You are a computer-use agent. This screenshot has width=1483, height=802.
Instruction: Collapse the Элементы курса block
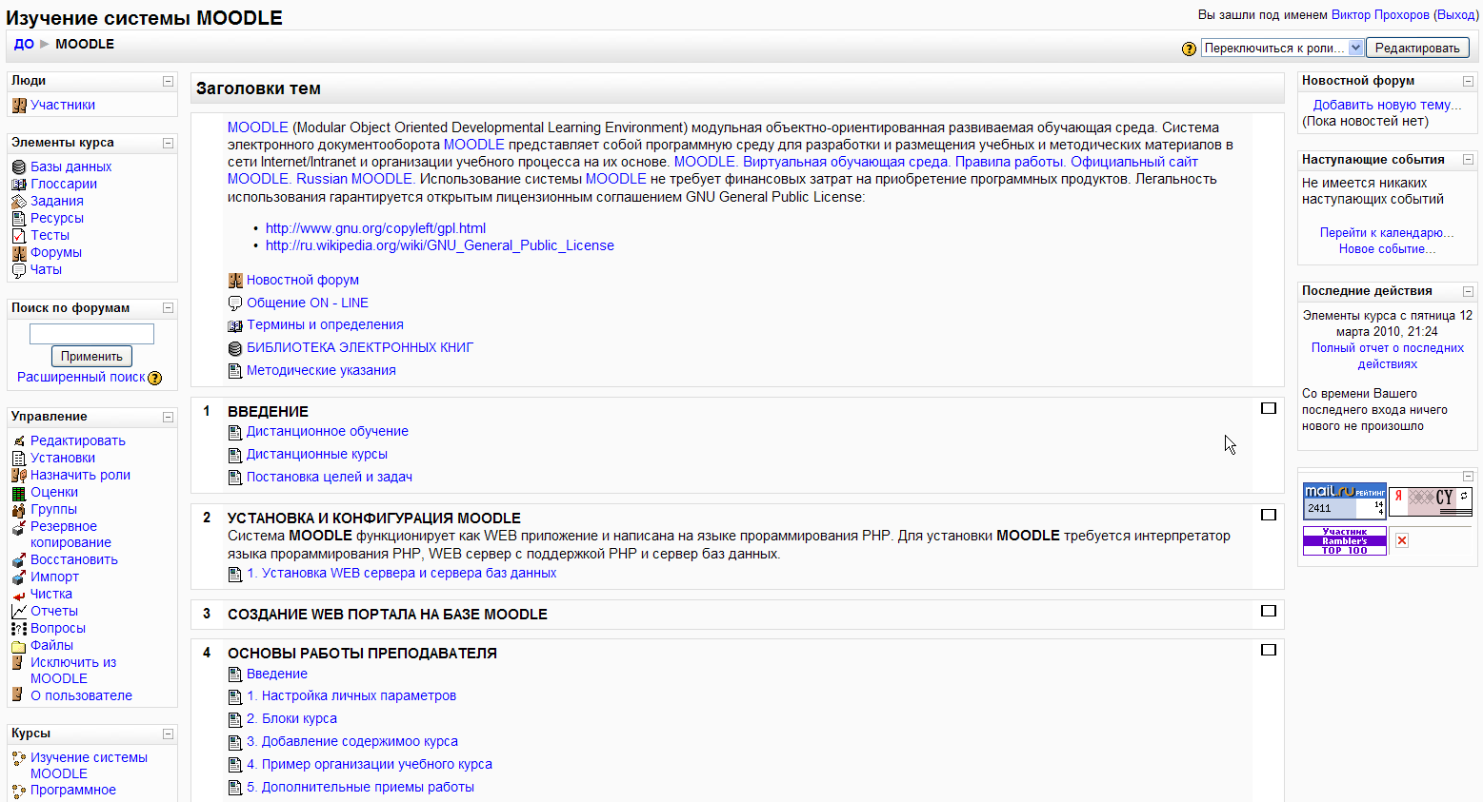pos(169,144)
